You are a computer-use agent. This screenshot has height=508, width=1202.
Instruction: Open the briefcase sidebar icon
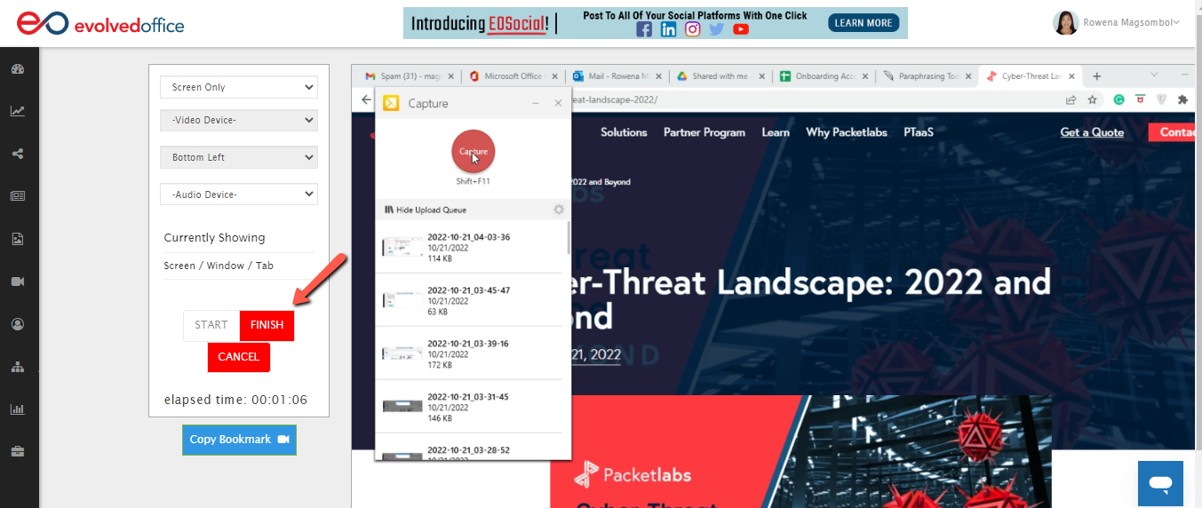(17, 452)
